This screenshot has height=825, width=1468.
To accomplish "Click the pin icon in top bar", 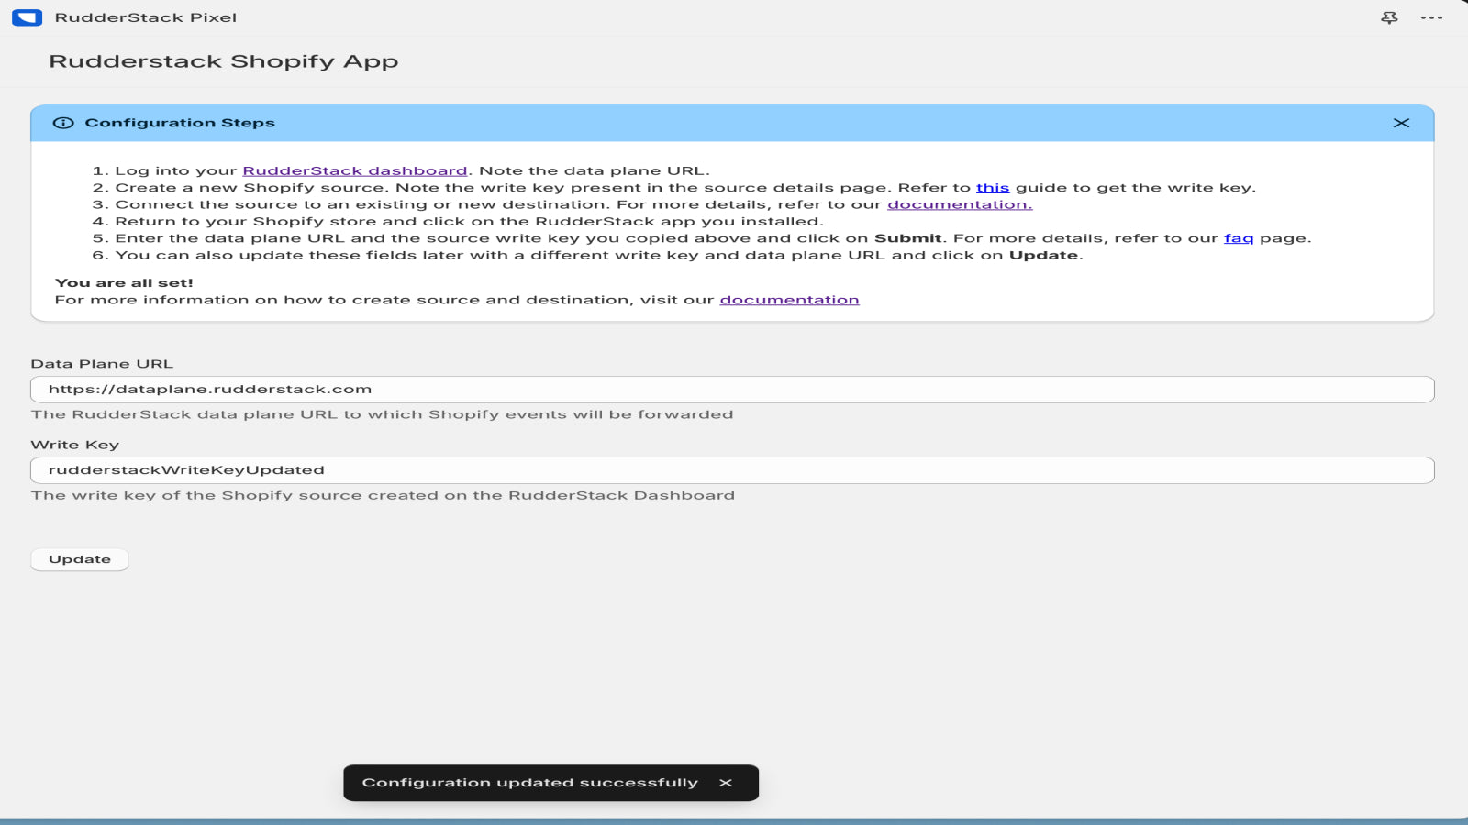I will (x=1391, y=17).
